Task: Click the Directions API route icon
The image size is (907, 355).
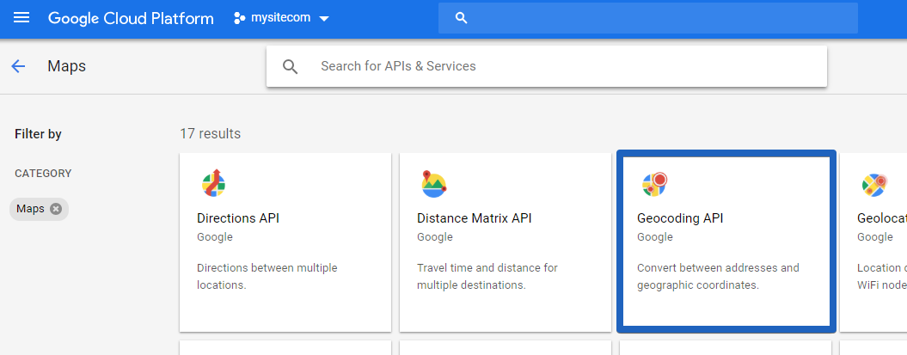Action: (213, 183)
